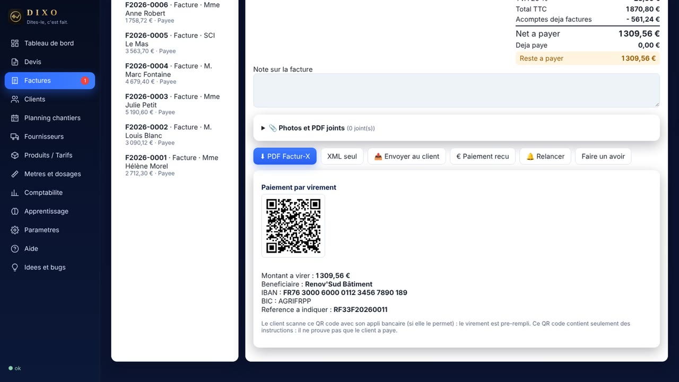This screenshot has width=679, height=382.
Task: Click the Apprentissage brain icon
Action: click(15, 211)
